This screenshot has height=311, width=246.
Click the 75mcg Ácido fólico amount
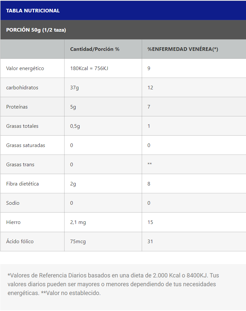tap(78, 241)
